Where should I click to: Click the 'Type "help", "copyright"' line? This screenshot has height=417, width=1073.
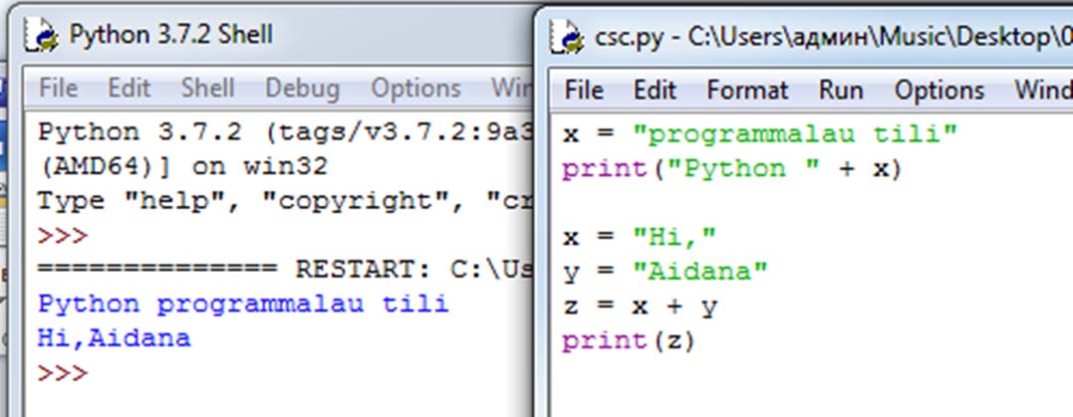point(285,202)
